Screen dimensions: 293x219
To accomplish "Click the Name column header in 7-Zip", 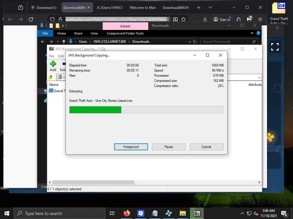I will pyautogui.click(x=54, y=84).
